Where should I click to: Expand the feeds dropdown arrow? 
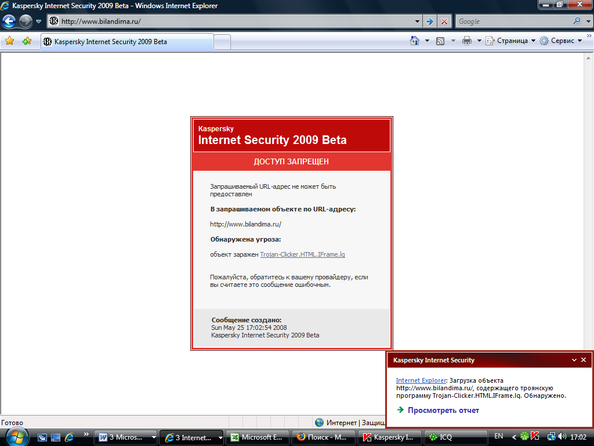[453, 41]
